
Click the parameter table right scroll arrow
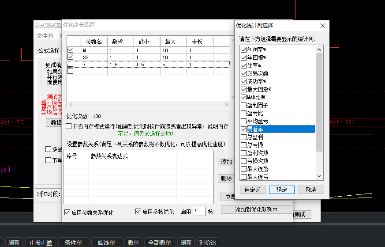tap(227, 105)
